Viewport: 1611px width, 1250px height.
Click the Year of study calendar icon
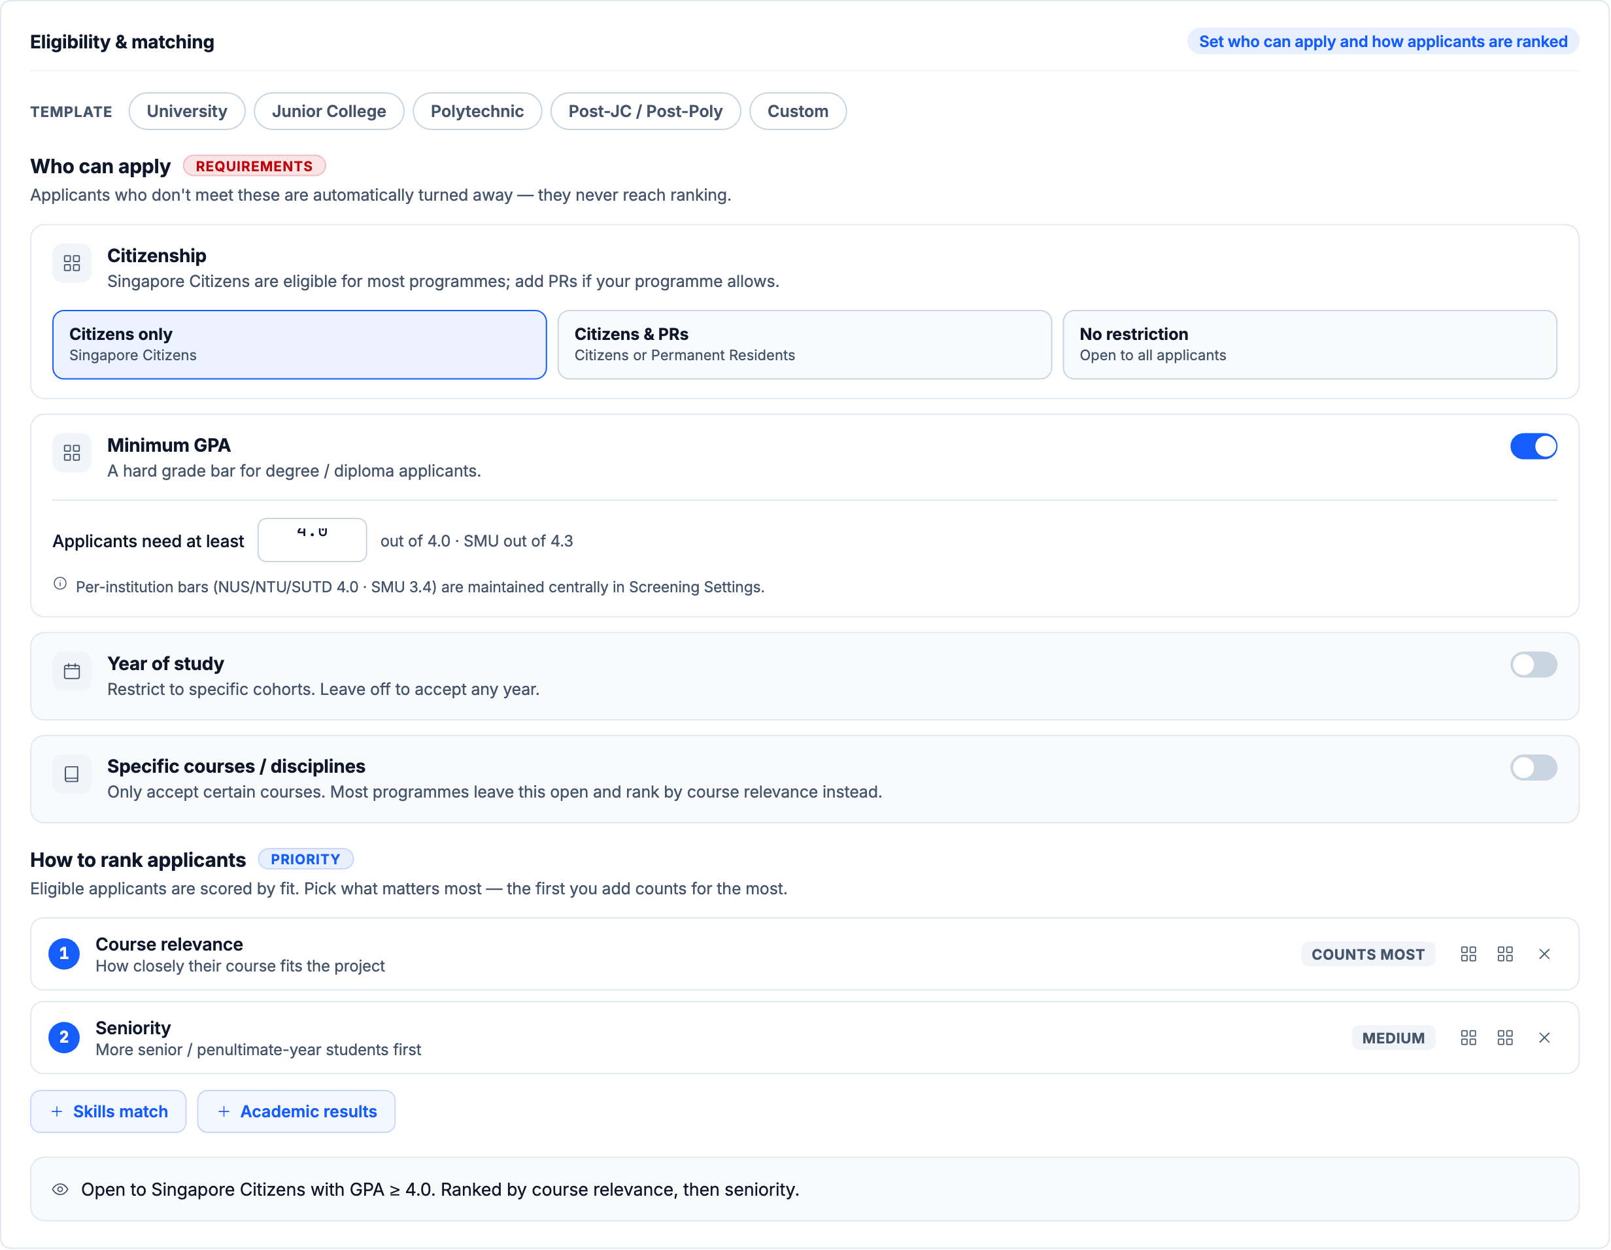click(x=71, y=672)
